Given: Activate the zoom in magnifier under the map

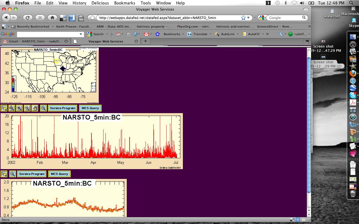Looking at the screenshot, I should click(19, 108).
